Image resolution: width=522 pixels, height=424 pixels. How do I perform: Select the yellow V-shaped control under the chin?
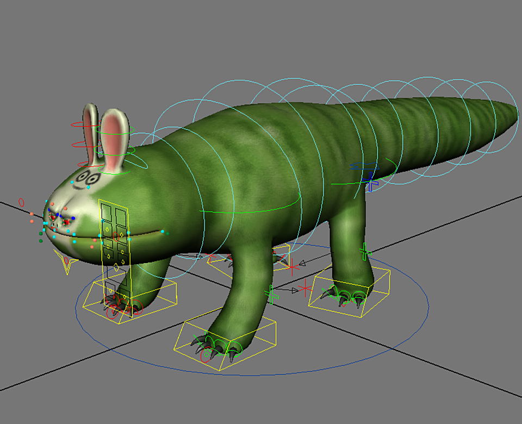point(66,261)
